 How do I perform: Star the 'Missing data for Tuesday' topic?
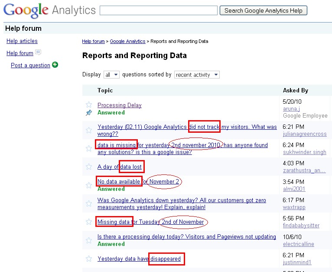point(89,222)
